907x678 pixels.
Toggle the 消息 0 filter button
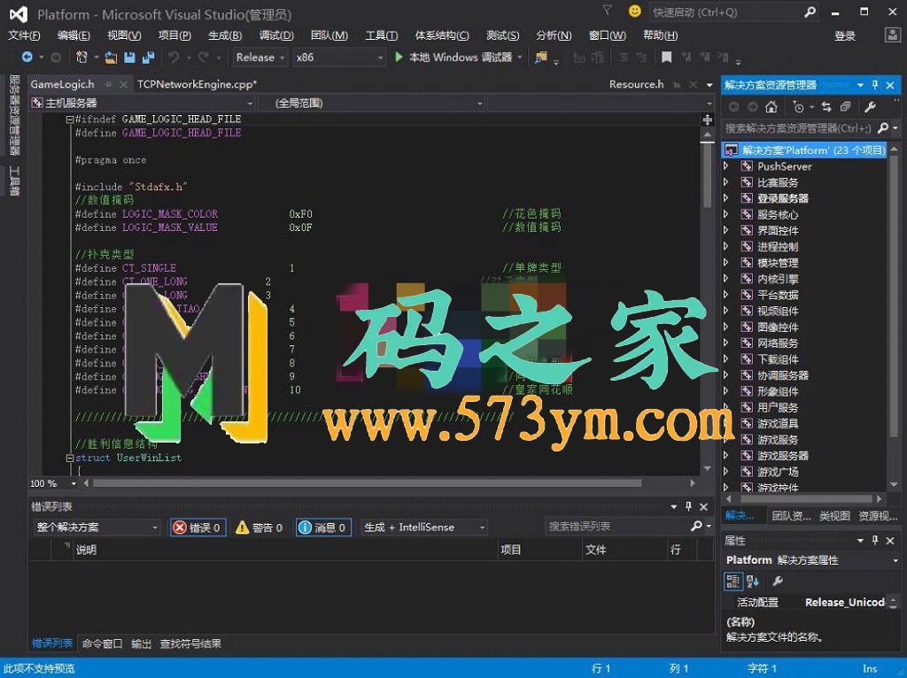[x=323, y=528]
